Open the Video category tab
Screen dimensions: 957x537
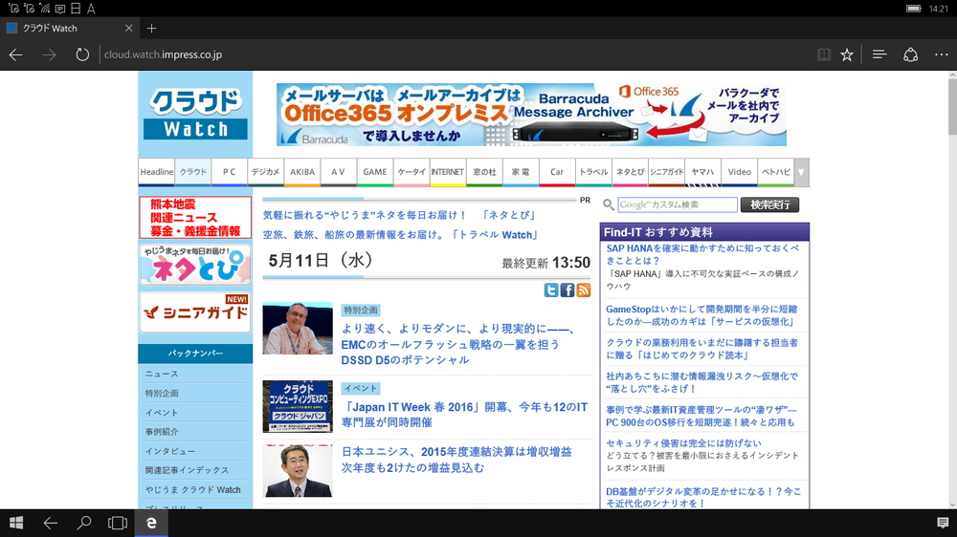(739, 172)
